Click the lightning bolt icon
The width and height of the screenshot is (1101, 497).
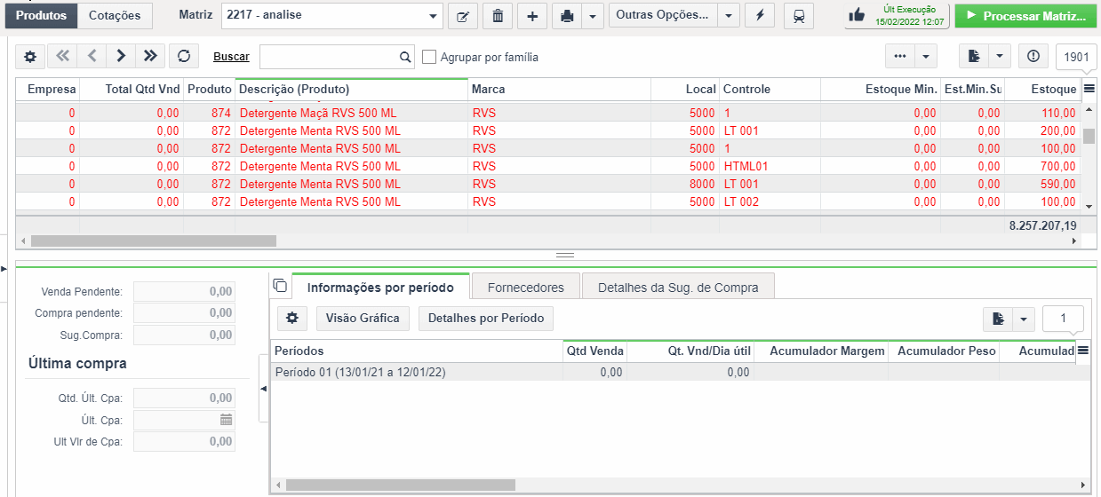pos(759,16)
